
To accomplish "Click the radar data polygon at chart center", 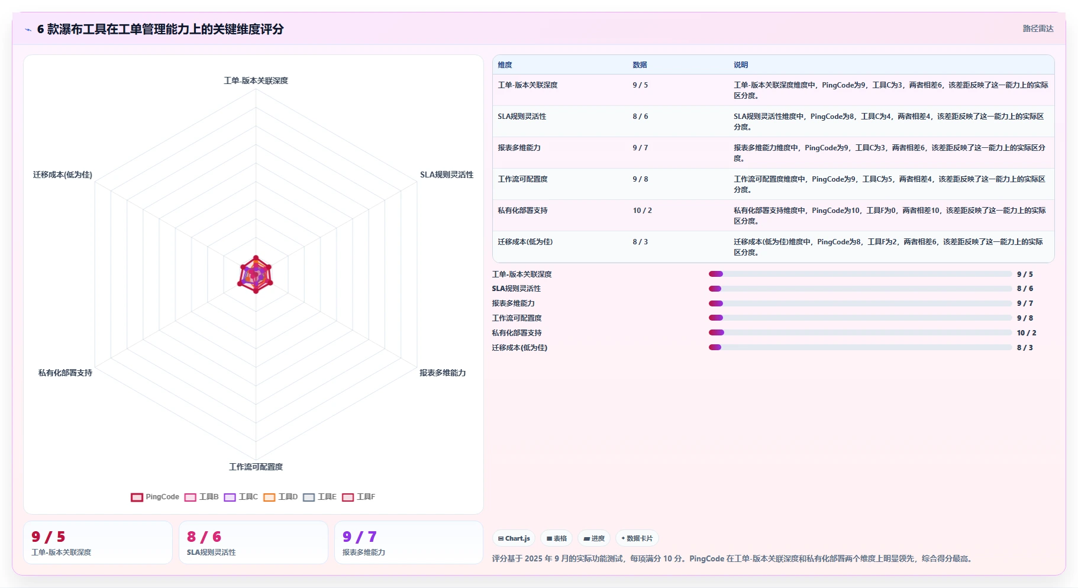I will tap(256, 275).
